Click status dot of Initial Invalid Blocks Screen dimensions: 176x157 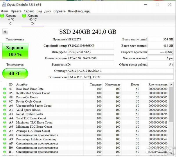4,114
